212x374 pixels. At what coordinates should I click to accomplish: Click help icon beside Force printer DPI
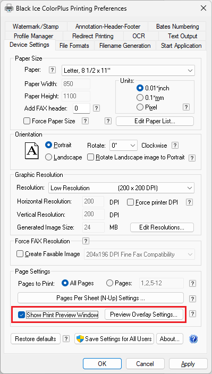point(189,202)
